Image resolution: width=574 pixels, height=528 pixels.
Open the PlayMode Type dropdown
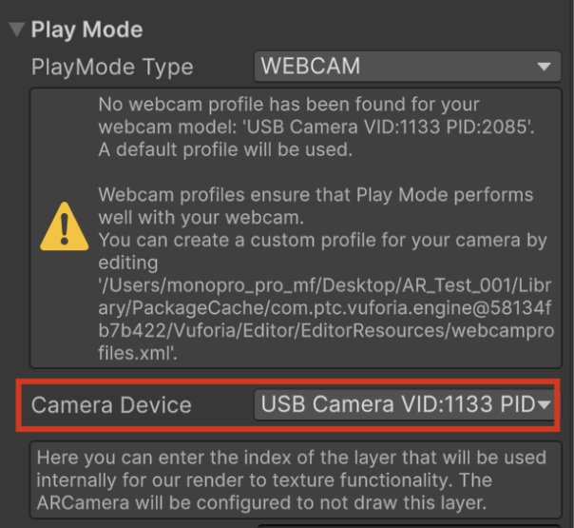(406, 67)
